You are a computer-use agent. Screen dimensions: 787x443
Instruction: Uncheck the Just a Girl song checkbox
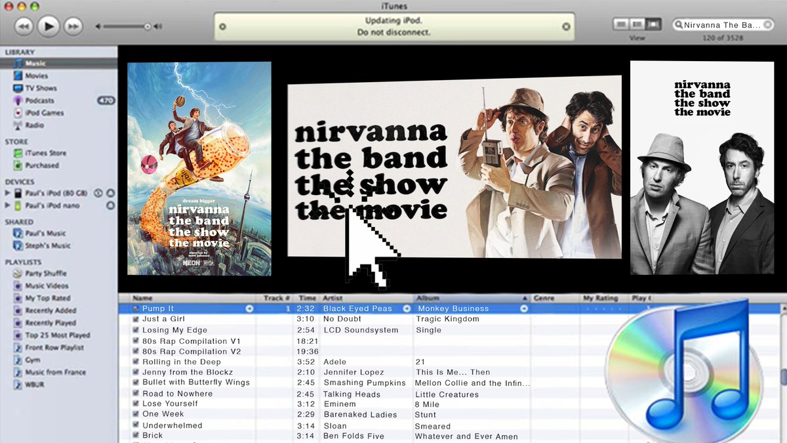tap(136, 319)
